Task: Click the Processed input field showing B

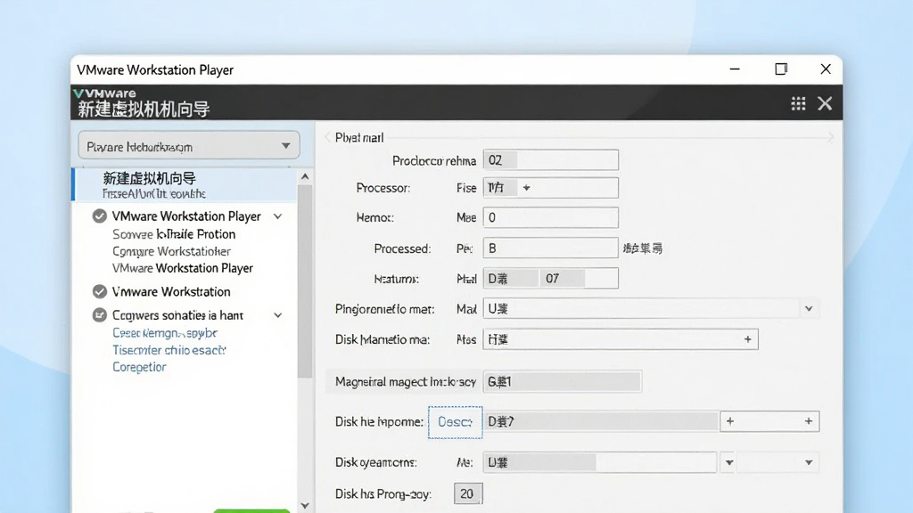Action: (551, 248)
